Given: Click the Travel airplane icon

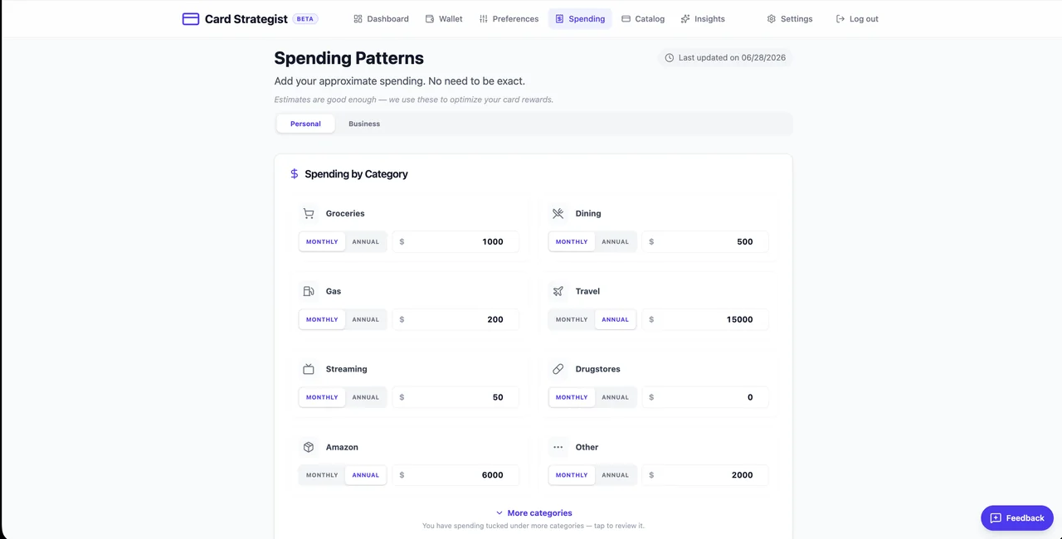Looking at the screenshot, I should (x=558, y=291).
